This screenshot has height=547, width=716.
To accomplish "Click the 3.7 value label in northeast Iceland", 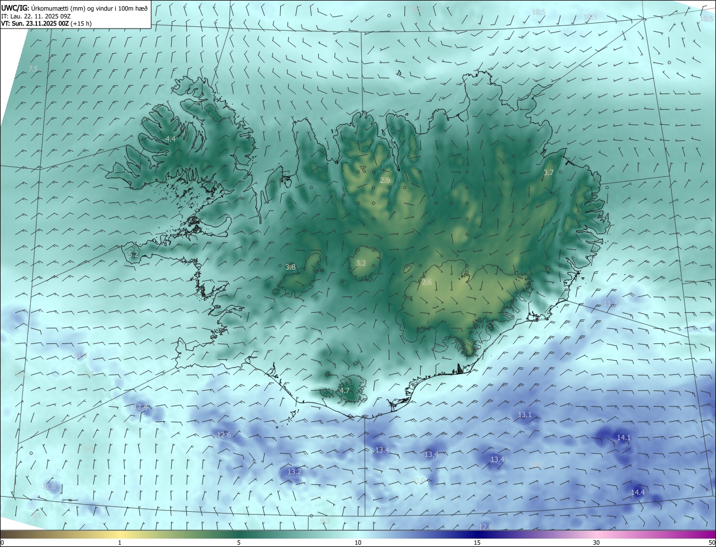I will point(548,173).
